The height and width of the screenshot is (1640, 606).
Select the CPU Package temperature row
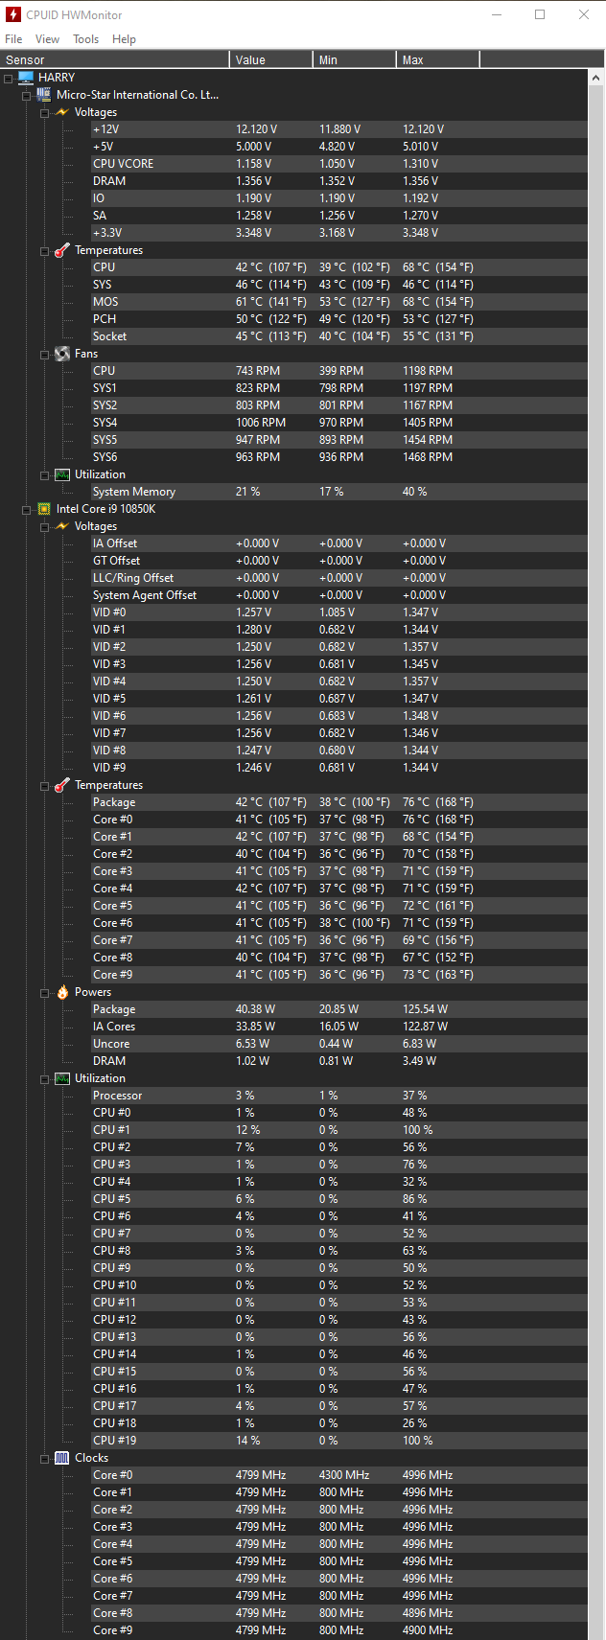(339, 802)
